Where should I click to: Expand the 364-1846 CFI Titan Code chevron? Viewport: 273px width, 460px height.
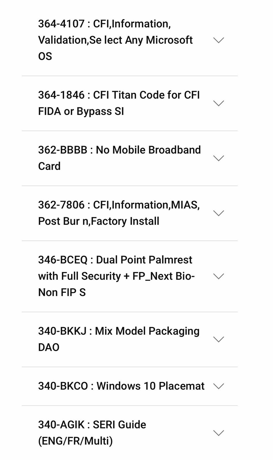pyautogui.click(x=219, y=103)
